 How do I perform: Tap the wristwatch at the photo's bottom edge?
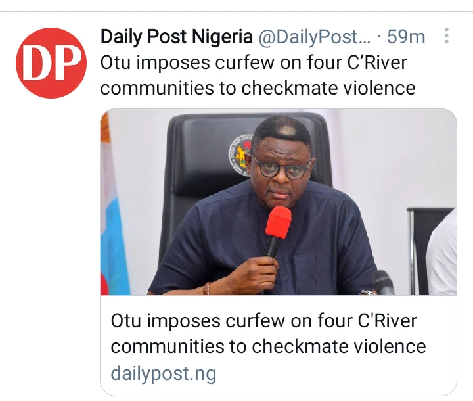tap(368, 293)
